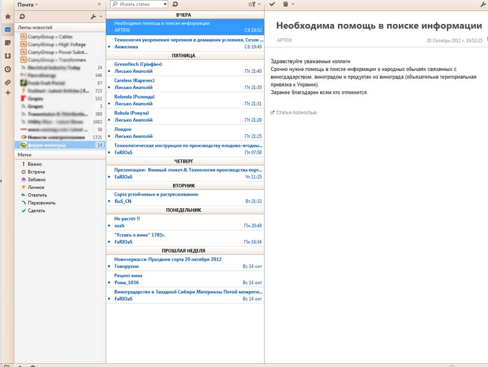This screenshot has width=488, height=367.
Task: Toggle unread dot for RuS_CN article
Action: (x=109, y=201)
